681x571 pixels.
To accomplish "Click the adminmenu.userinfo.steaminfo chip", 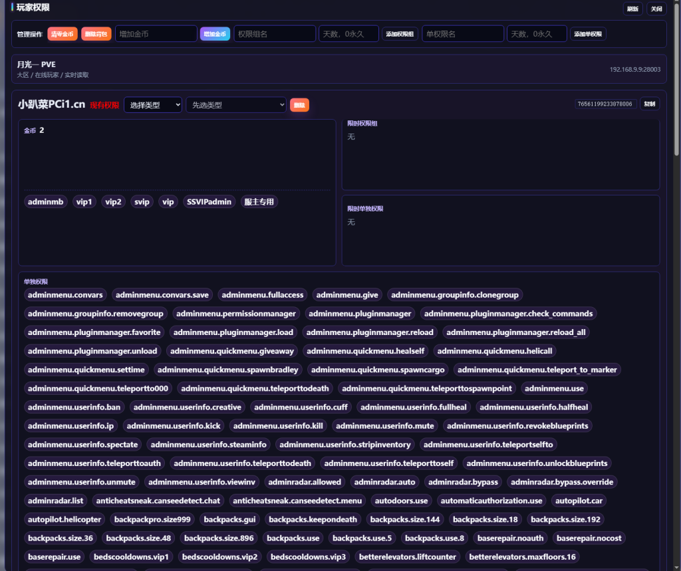I will tap(208, 444).
